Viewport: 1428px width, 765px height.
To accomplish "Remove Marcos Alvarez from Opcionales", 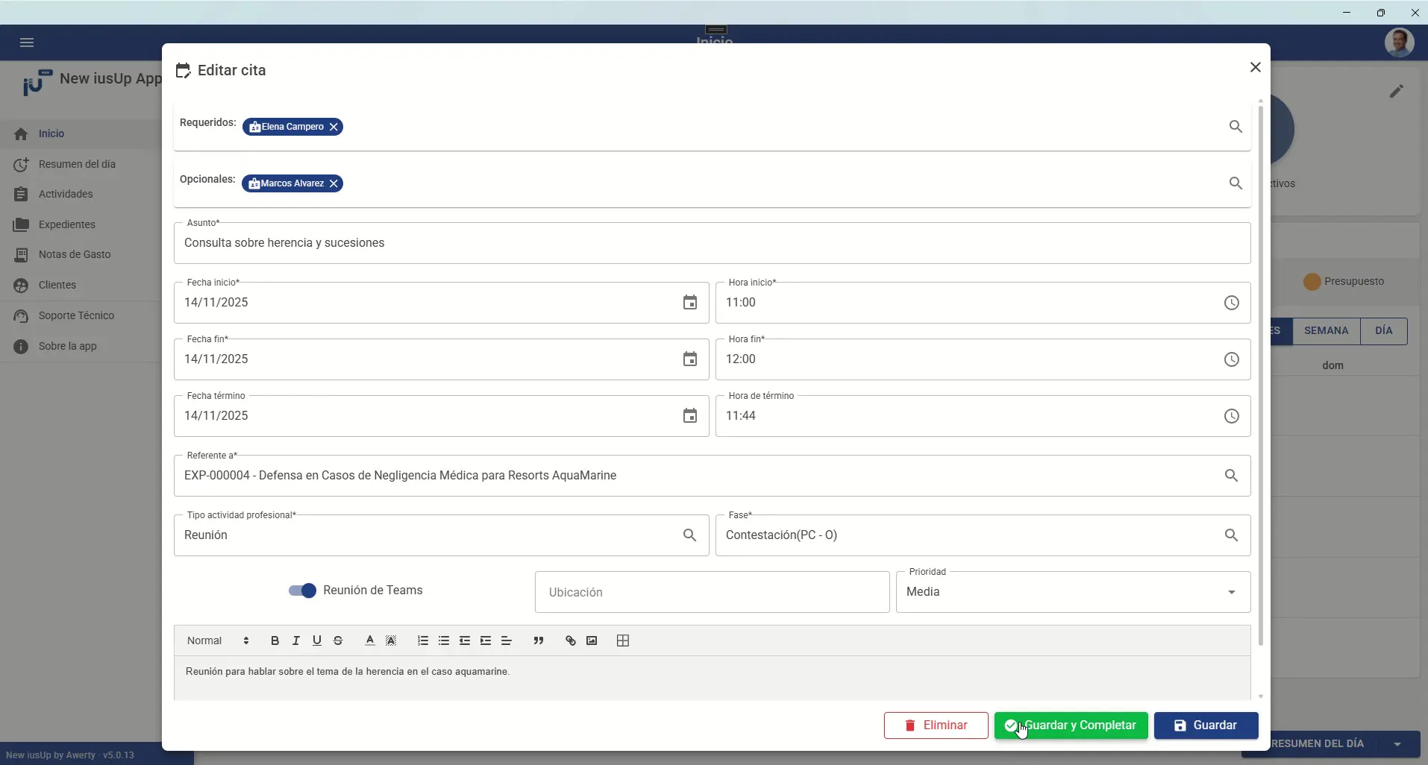I will tap(334, 183).
